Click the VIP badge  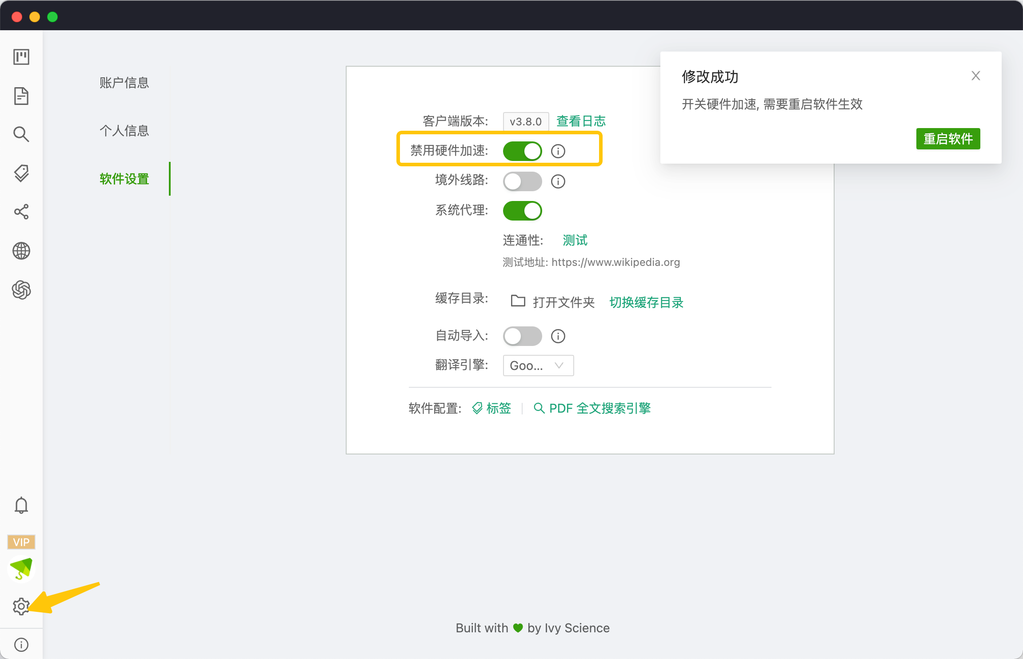click(21, 542)
